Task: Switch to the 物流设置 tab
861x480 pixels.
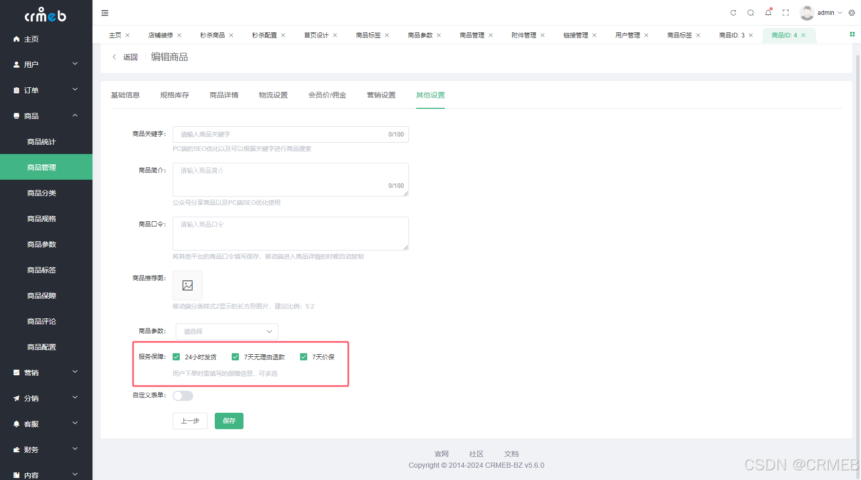Action: (x=273, y=95)
